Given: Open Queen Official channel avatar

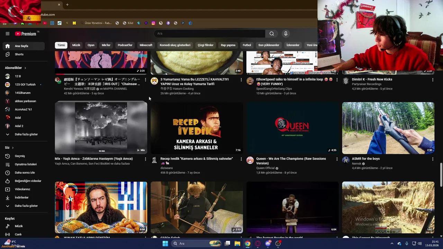Looking at the screenshot, I should coord(250,160).
